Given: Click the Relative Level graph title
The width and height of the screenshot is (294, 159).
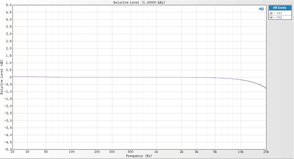Looking at the screenshot, I should pyautogui.click(x=139, y=2).
